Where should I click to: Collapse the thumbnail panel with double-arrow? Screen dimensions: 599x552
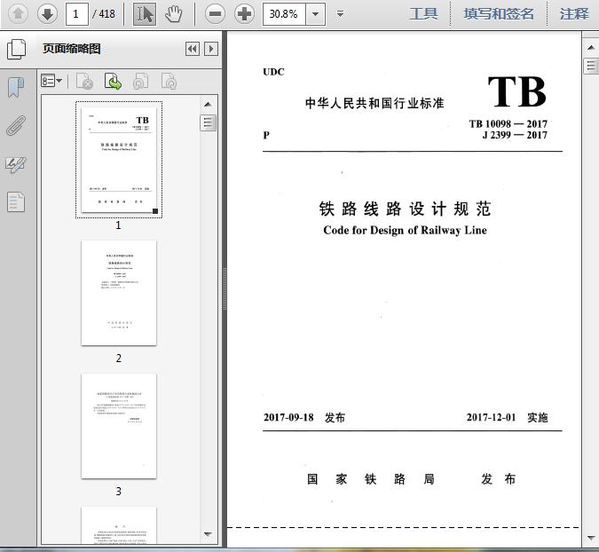tap(193, 49)
